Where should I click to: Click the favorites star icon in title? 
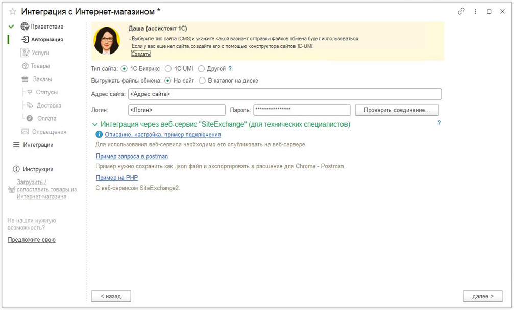pos(13,11)
